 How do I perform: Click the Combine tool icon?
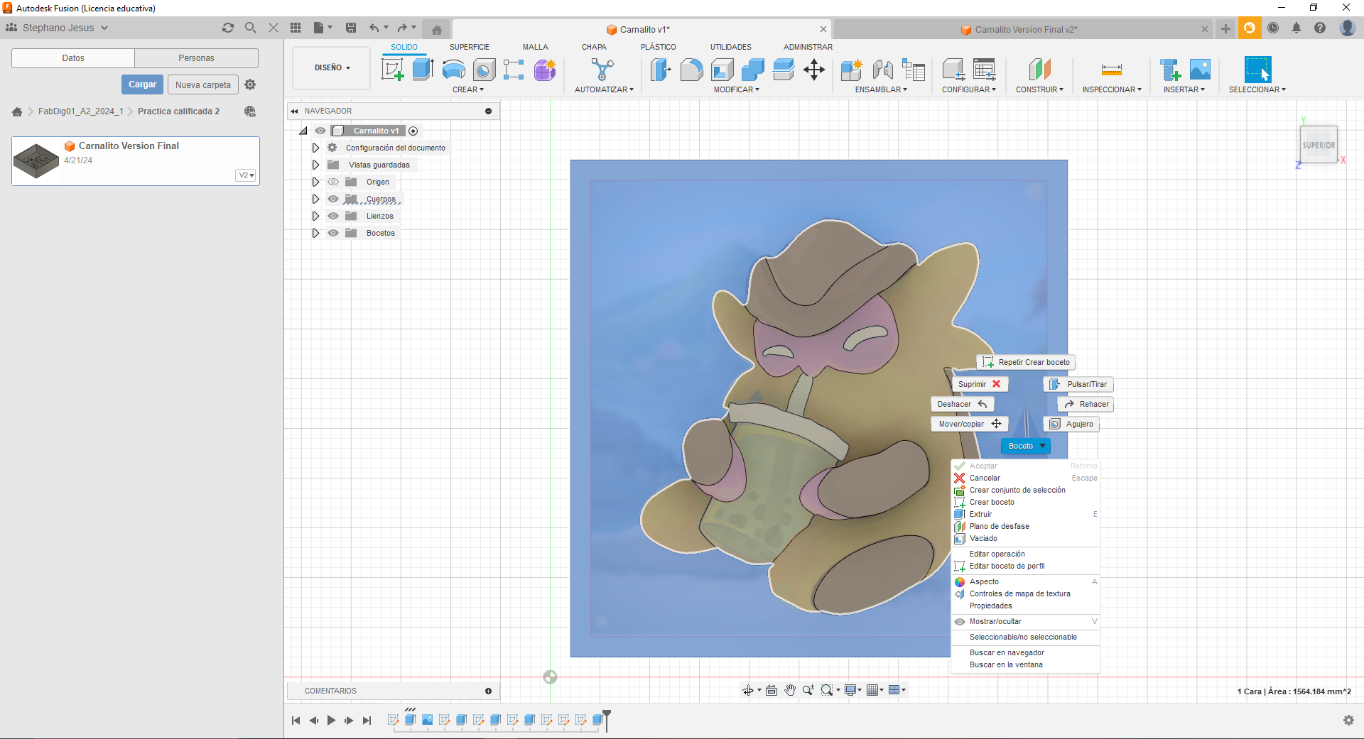pos(752,70)
